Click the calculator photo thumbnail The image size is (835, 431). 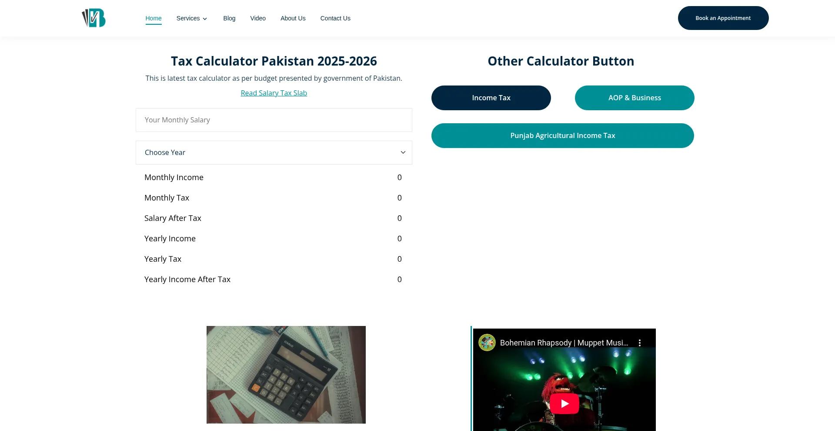[286, 375]
